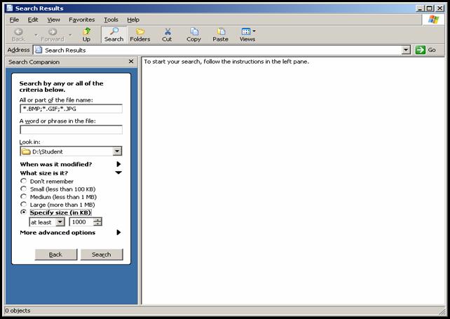Open the Favorites menu
The width and height of the screenshot is (450, 319).
click(81, 20)
